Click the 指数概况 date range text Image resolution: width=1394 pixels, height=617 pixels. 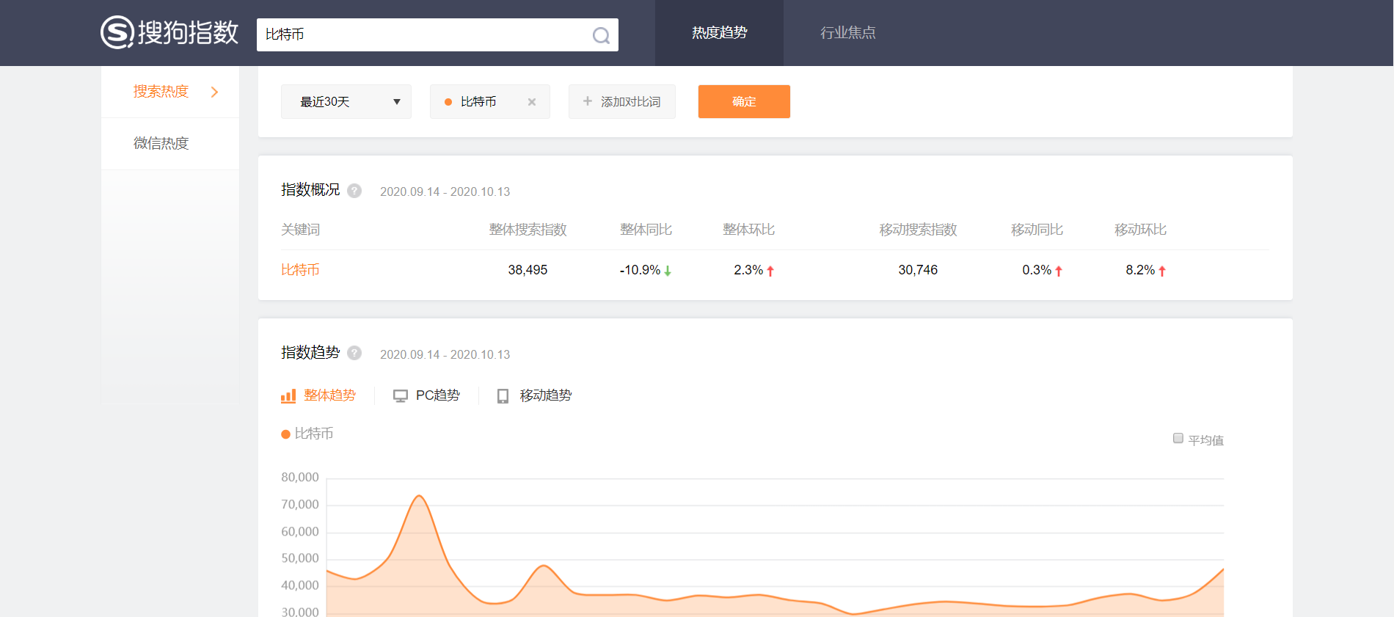point(445,191)
